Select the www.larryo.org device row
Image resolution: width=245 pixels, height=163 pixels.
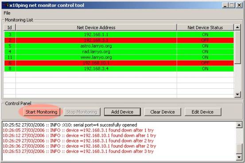click(x=119, y=57)
